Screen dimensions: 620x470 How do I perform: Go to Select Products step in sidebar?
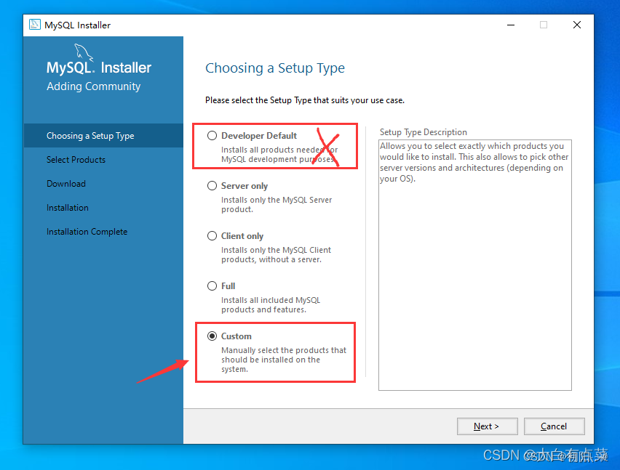(x=76, y=160)
